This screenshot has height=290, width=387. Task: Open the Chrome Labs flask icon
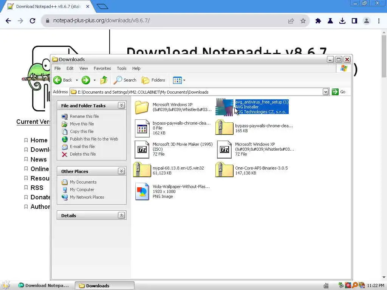pyautogui.click(x=330, y=21)
